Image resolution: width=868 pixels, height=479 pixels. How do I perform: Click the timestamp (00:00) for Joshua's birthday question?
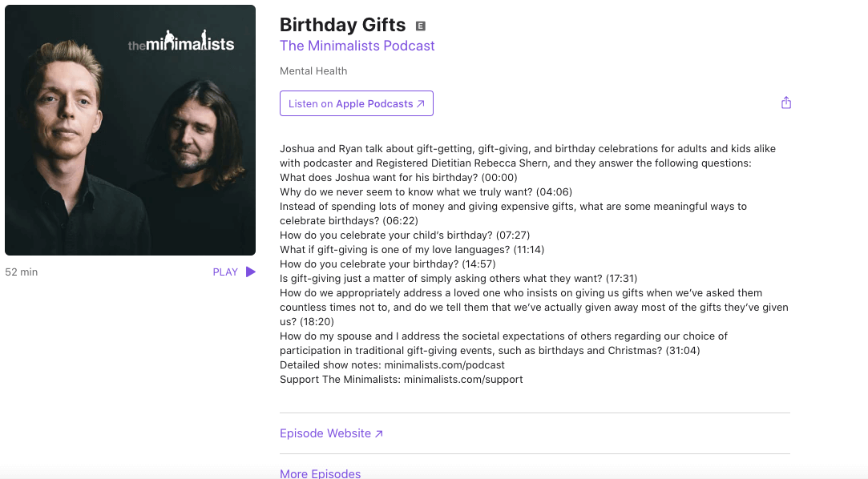coord(499,177)
